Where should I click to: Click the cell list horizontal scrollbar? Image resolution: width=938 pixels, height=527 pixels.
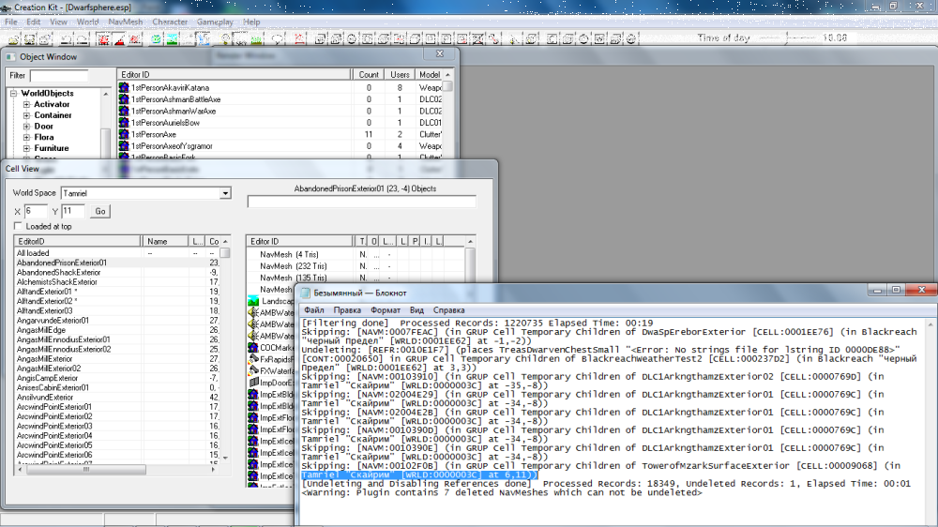coord(116,470)
